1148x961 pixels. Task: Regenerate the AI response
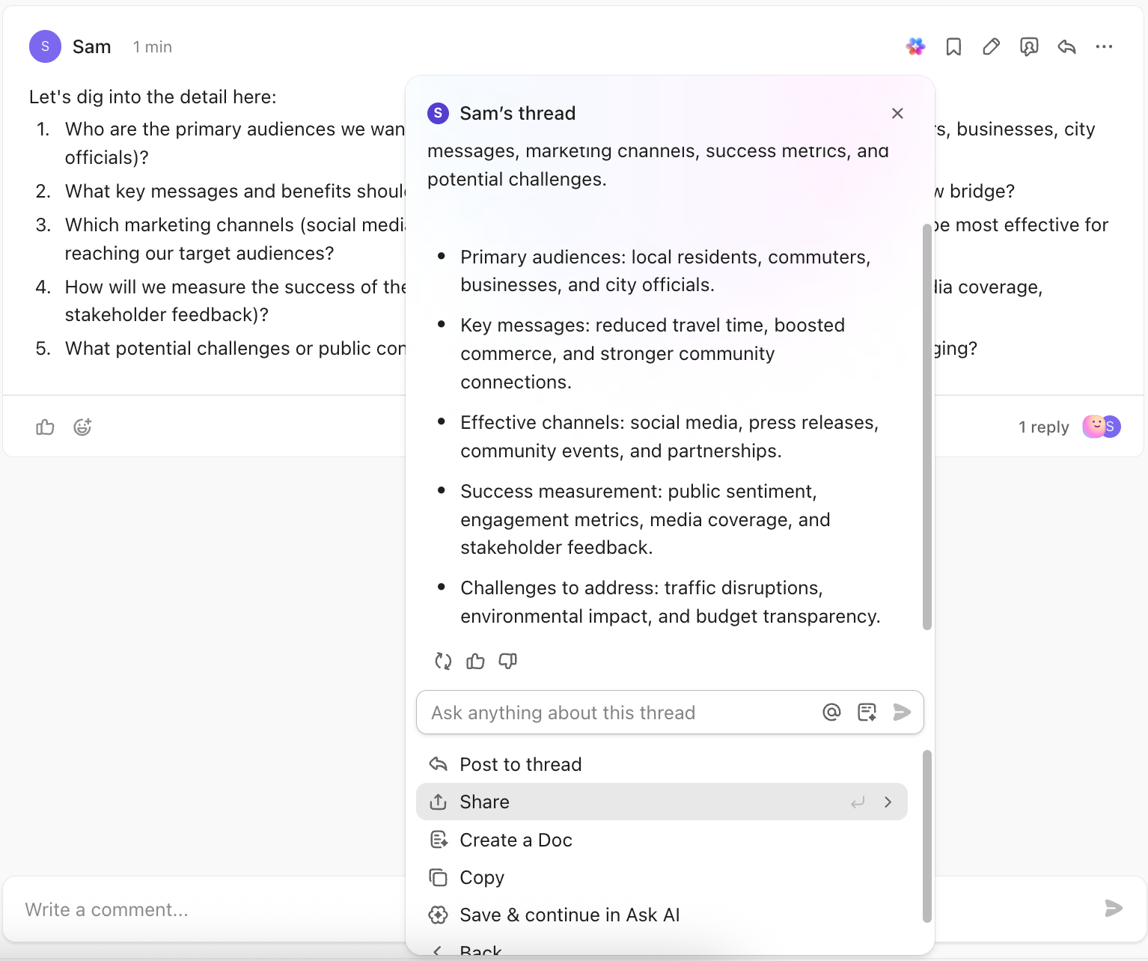pyautogui.click(x=442, y=661)
